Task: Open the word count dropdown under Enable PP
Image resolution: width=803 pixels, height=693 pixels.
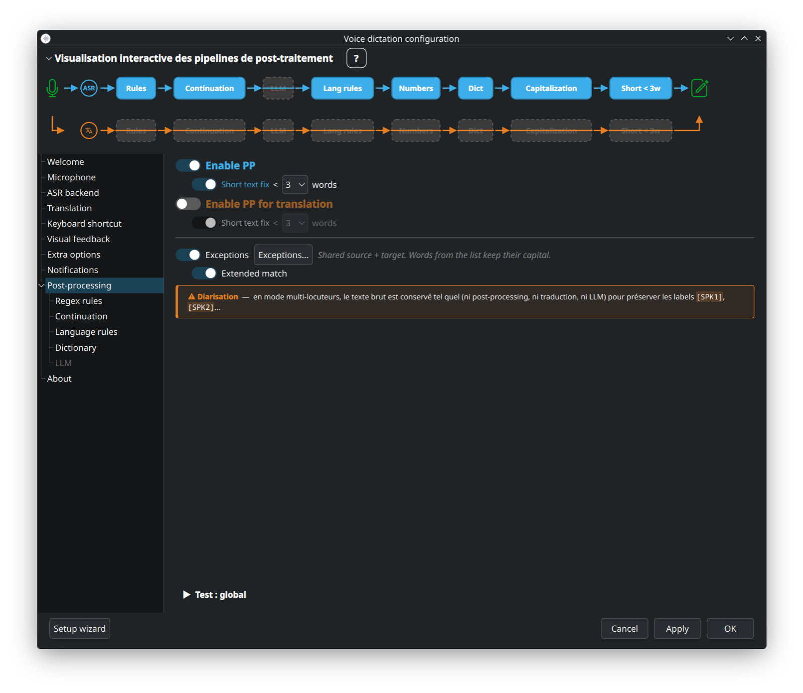Action: 295,184
